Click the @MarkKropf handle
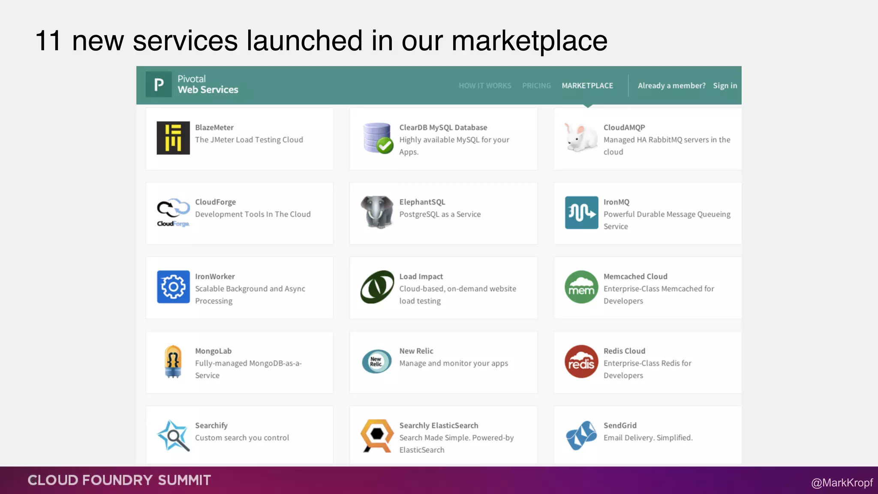 [x=842, y=483]
